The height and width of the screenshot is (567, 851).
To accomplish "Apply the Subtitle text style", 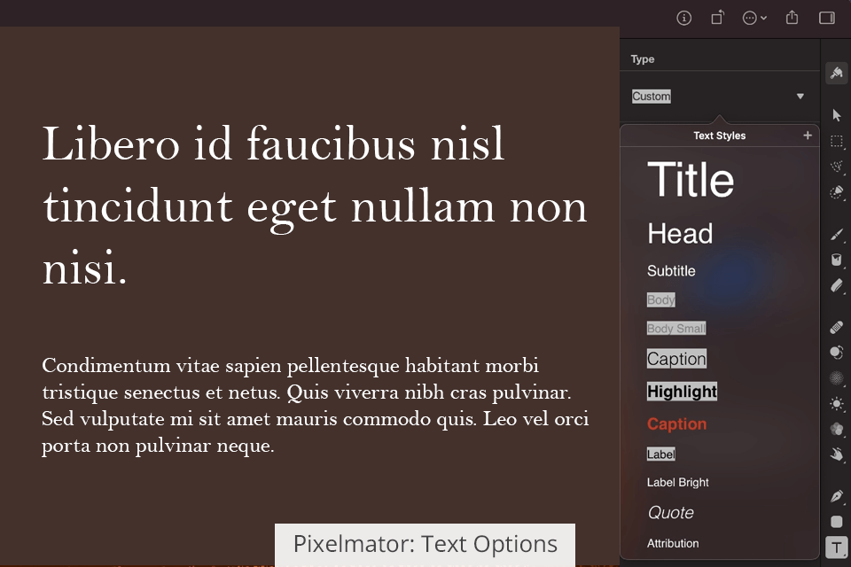I will point(671,271).
